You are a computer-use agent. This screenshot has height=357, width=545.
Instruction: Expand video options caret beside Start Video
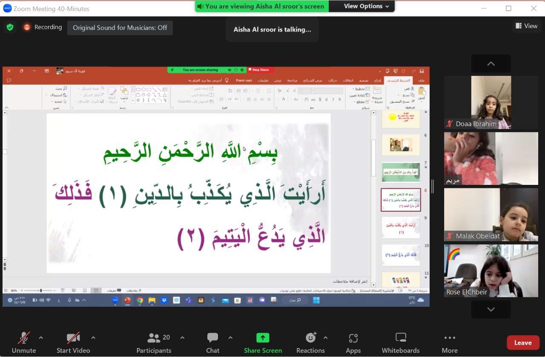(93, 338)
